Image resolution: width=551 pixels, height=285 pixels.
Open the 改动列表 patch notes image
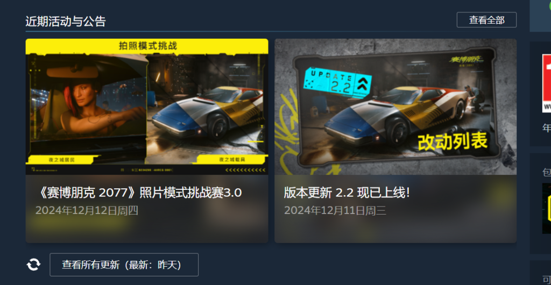tap(395, 106)
